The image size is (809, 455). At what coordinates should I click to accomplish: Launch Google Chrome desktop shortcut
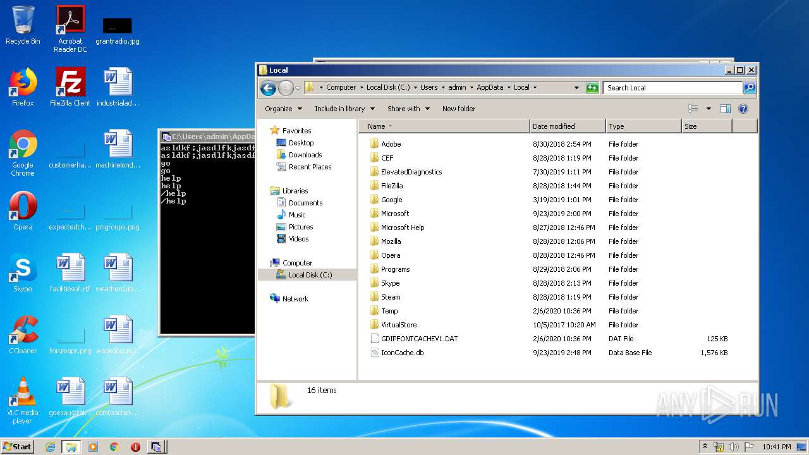coord(23,153)
